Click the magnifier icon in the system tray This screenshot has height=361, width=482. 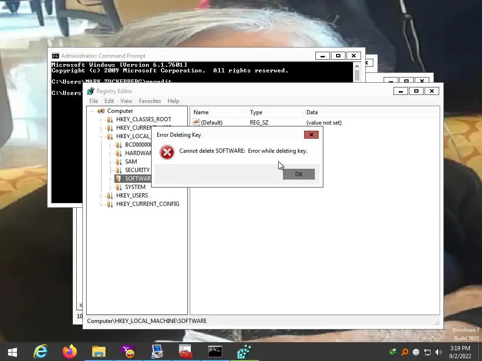click(405, 352)
